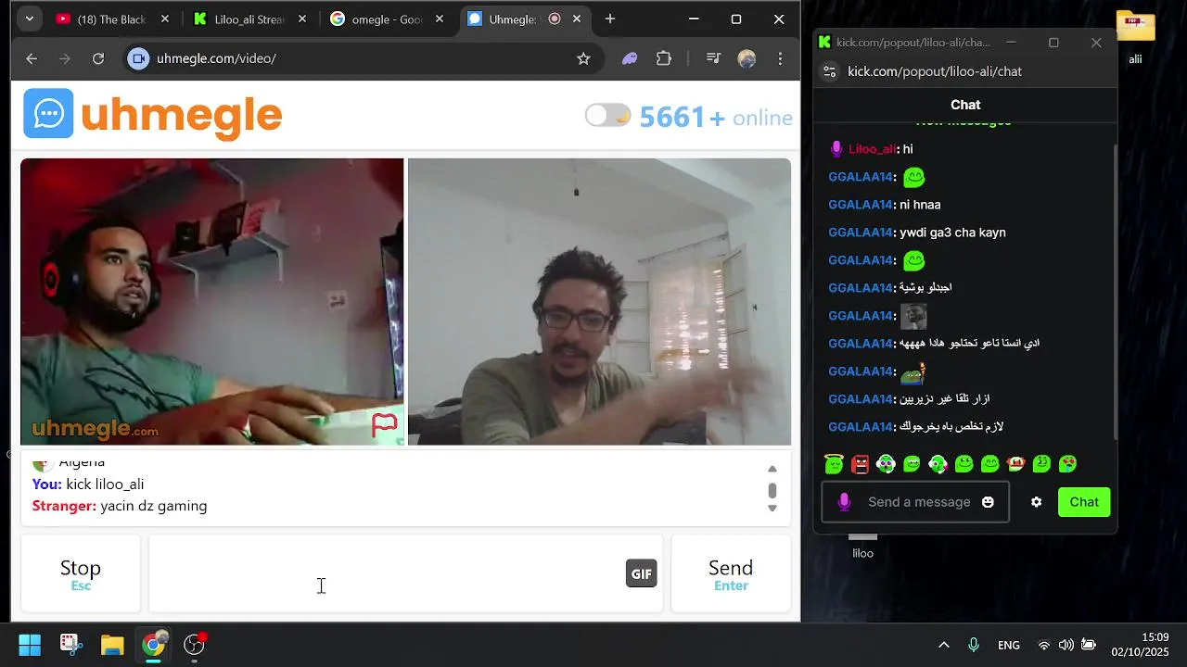Insert the red angry face emote
The width and height of the screenshot is (1187, 667).
(x=860, y=463)
